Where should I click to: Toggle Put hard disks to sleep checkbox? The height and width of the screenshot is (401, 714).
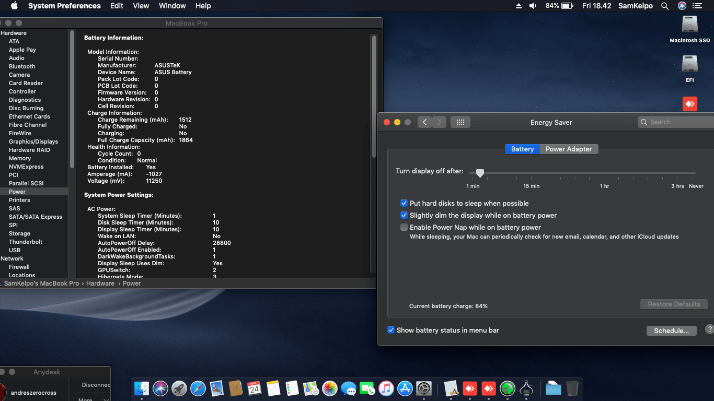click(404, 203)
